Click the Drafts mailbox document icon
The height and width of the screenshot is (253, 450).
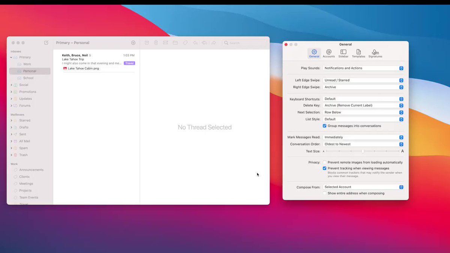16,127
